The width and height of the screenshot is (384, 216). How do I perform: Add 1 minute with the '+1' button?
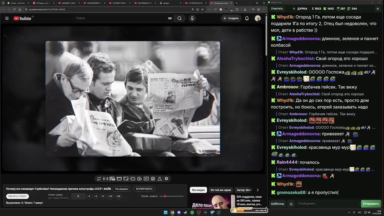(88, 196)
